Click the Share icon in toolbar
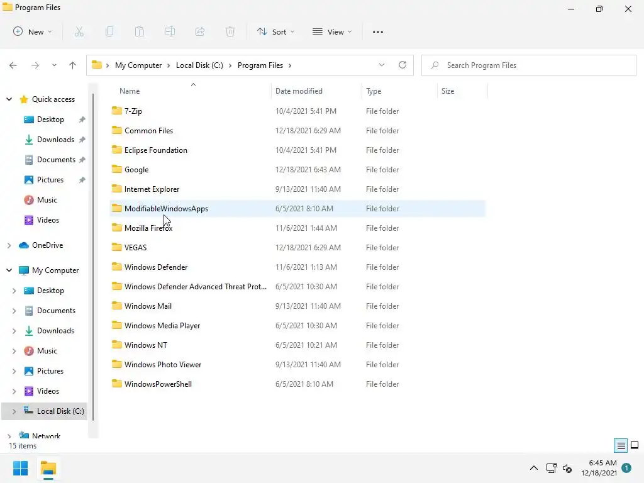The height and width of the screenshot is (483, 644). click(200, 31)
